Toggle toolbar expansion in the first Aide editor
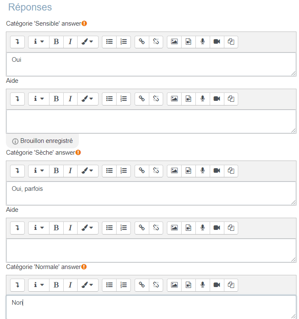 coord(17,99)
